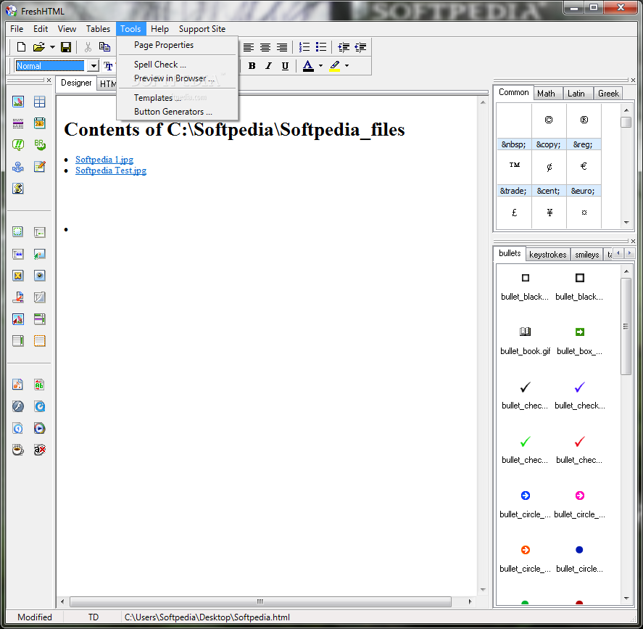
Task: Insert form with dashed green box icon
Action: pos(18,232)
